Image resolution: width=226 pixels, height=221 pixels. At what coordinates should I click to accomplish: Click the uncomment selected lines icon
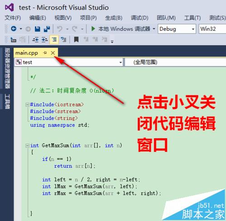pyautogui.click(x=63, y=40)
